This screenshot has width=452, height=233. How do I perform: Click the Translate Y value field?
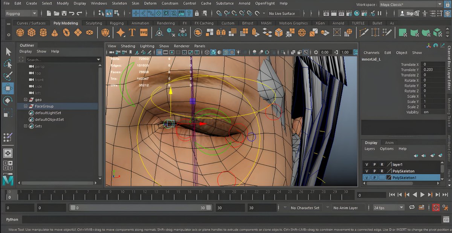pyautogui.click(x=433, y=70)
